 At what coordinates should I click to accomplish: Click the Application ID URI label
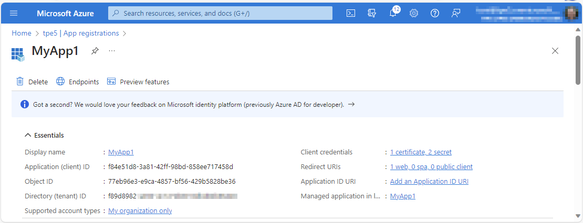[x=328, y=182]
